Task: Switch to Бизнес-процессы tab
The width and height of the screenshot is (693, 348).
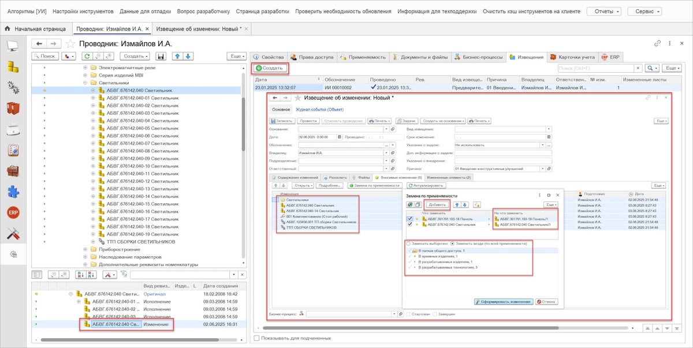Action: pyautogui.click(x=478, y=57)
